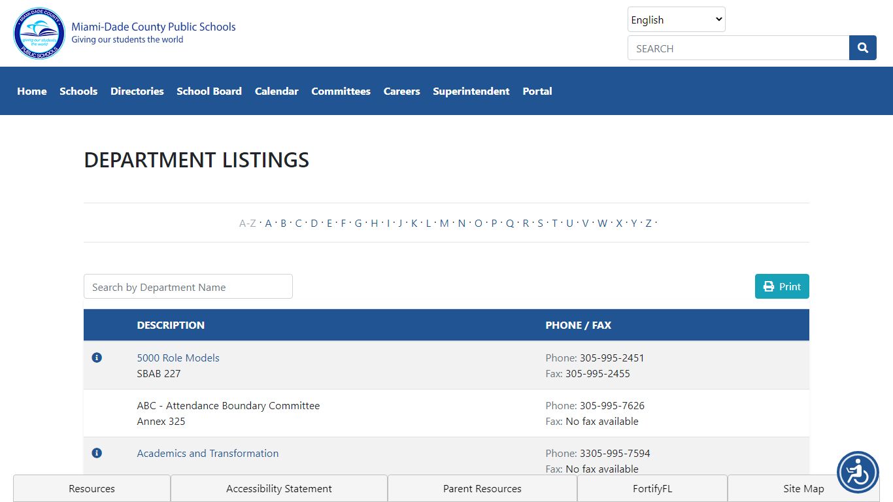
Task: Open the Accessibility Statement footer tab
Action: pos(279,488)
